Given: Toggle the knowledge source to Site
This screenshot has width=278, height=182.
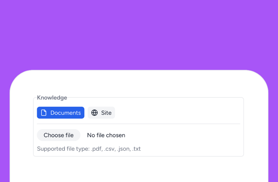Looking at the screenshot, I should point(101,112).
